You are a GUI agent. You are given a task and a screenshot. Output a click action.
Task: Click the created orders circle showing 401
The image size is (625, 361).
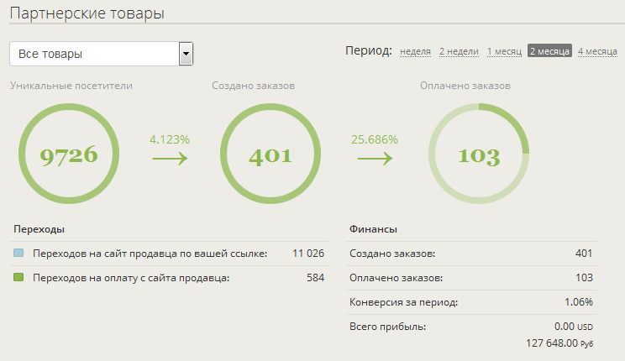pyautogui.click(x=270, y=154)
